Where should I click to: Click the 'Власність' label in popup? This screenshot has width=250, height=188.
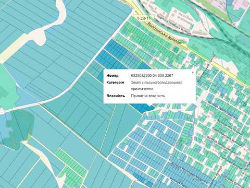tap(116, 96)
